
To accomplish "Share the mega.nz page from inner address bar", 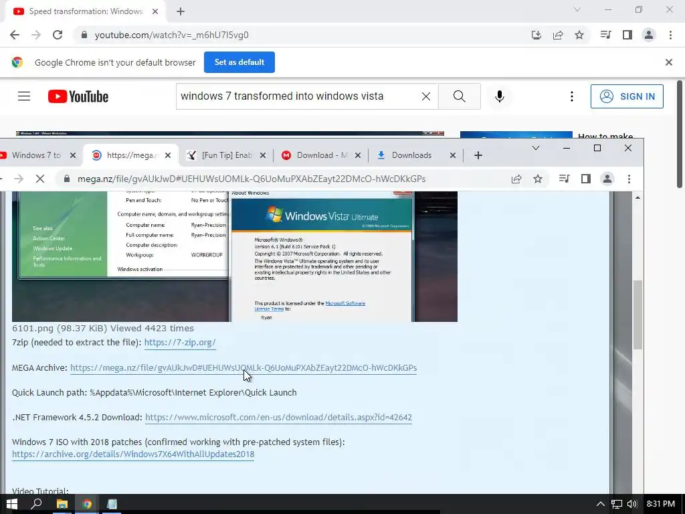I will pyautogui.click(x=516, y=179).
